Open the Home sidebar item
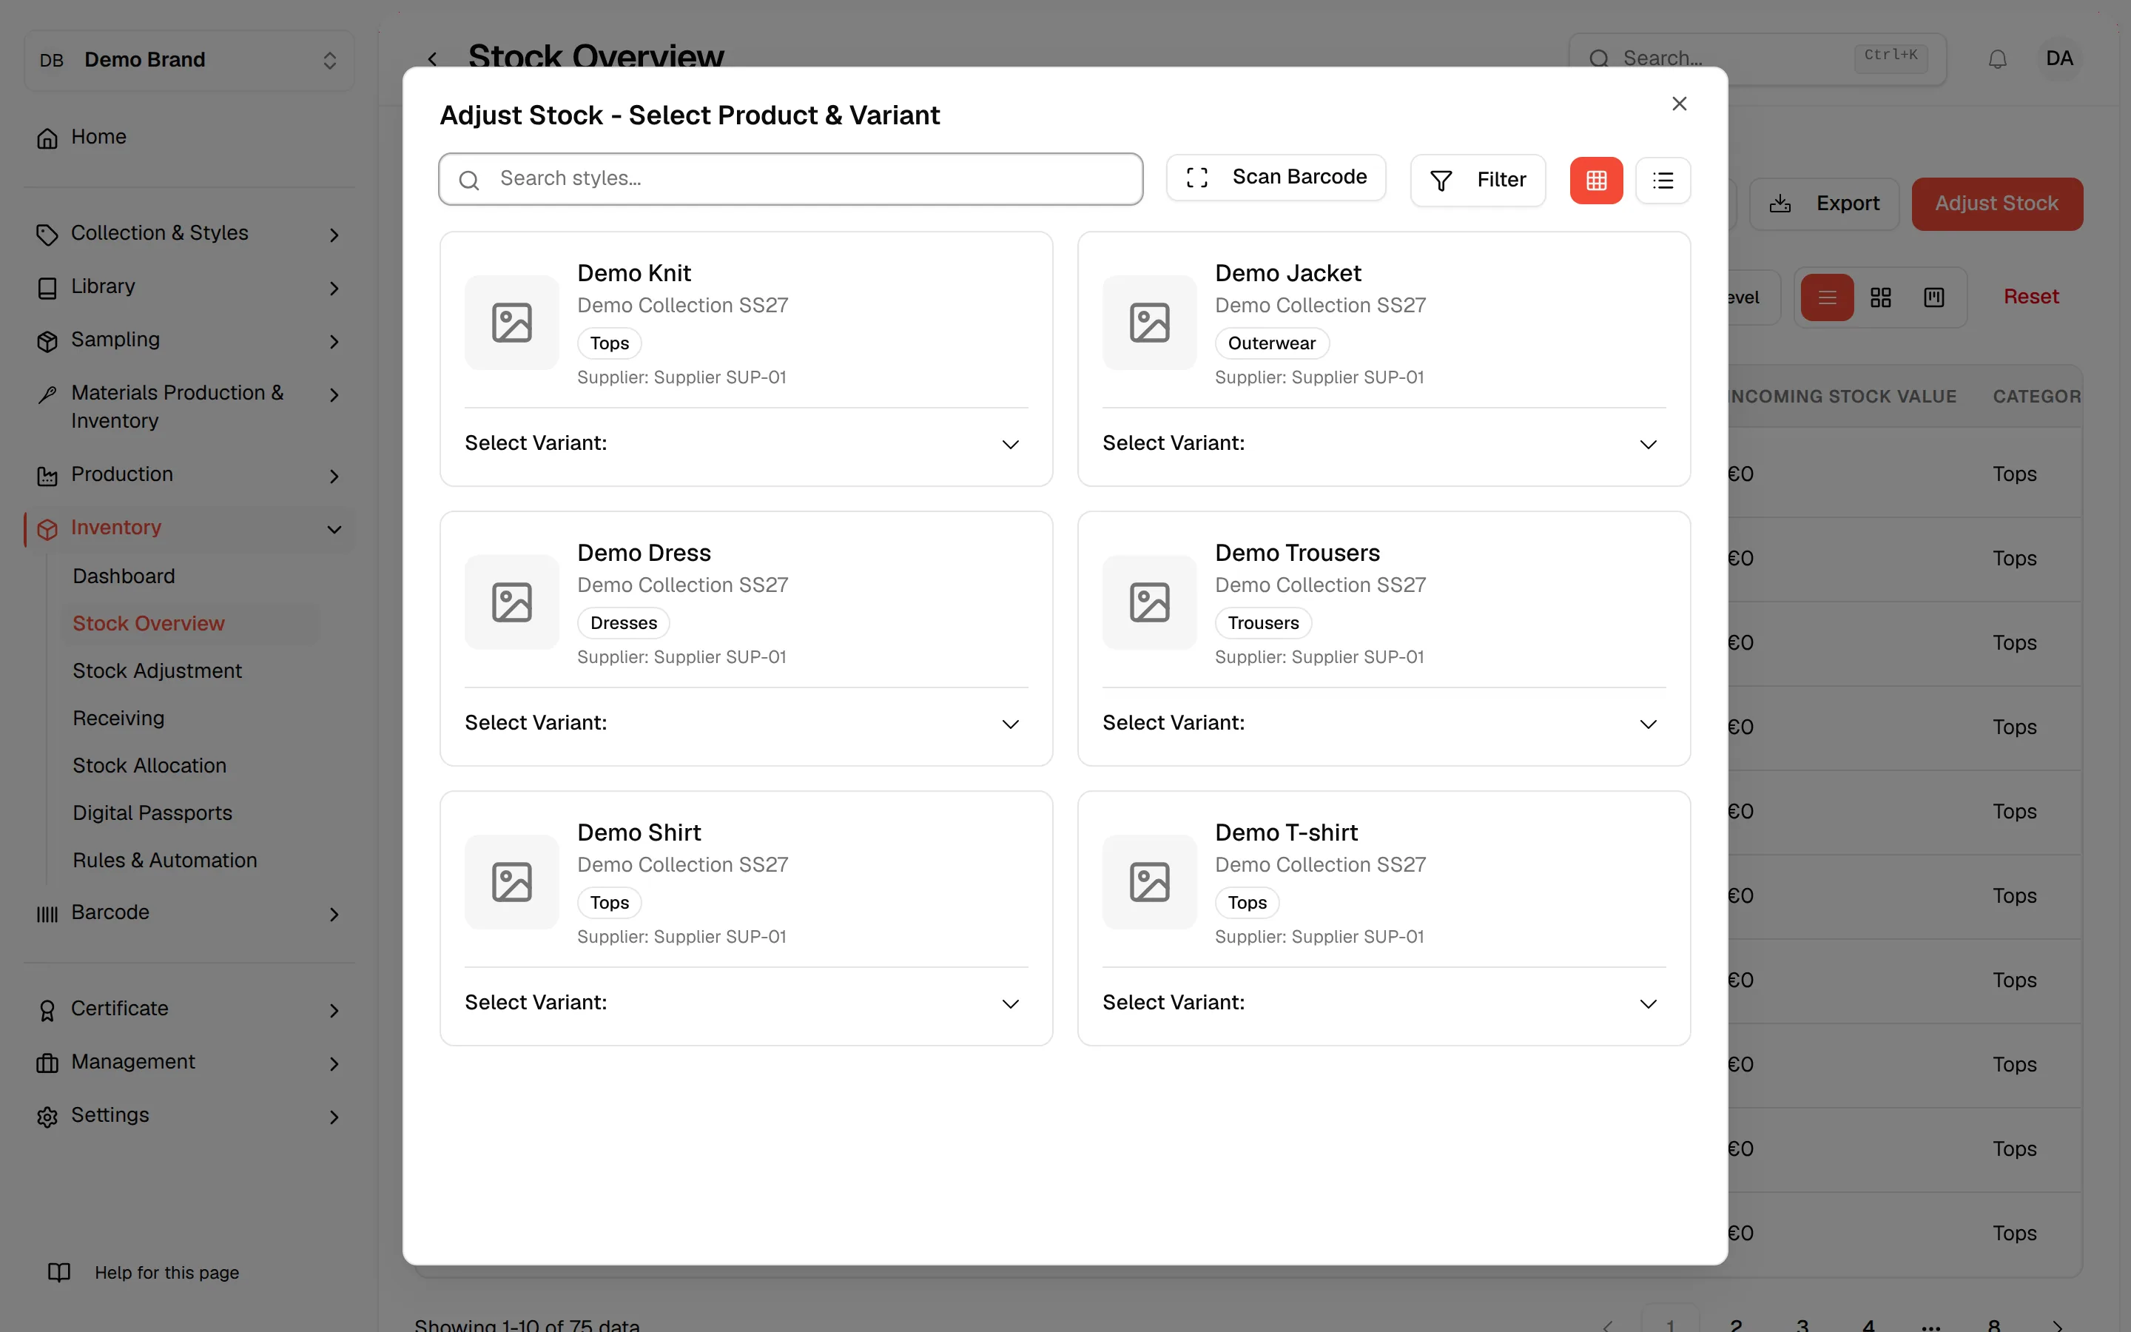Image resolution: width=2131 pixels, height=1332 pixels. (x=189, y=138)
